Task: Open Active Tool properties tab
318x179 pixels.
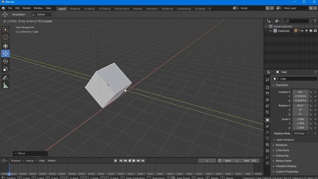Action: pos(267,80)
